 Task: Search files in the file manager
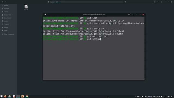125,2
